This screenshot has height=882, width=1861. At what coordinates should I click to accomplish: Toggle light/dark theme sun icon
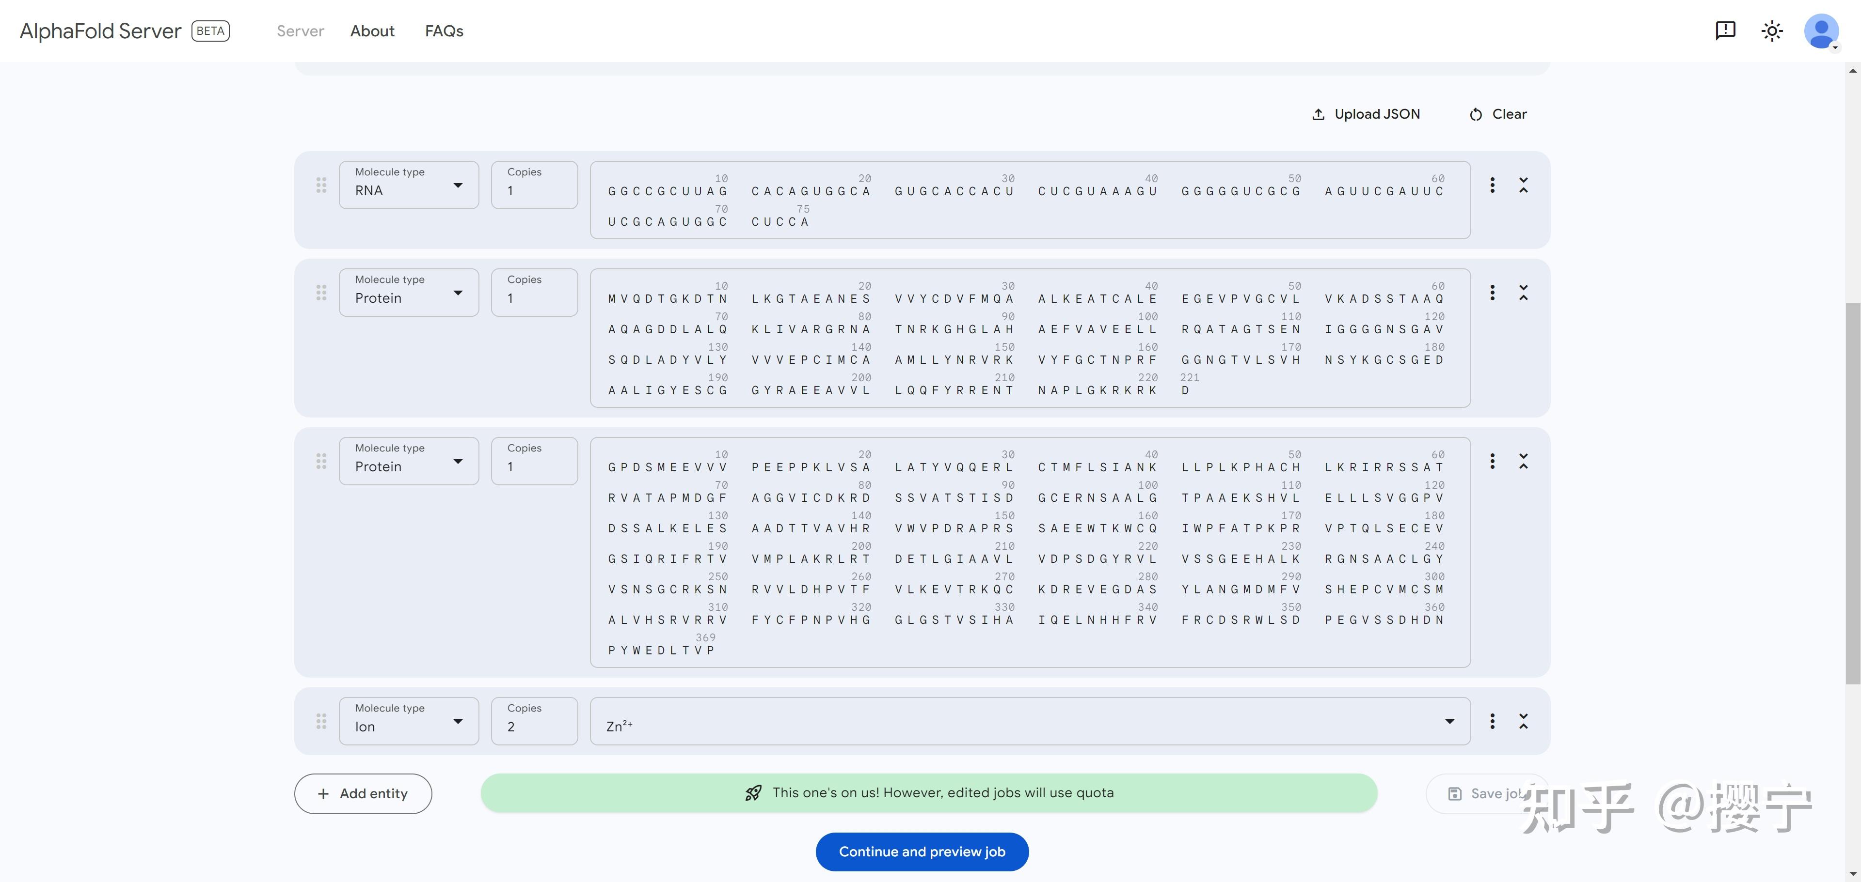1771,31
